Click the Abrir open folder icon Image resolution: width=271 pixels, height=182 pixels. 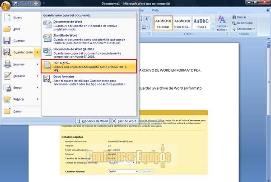7,29
